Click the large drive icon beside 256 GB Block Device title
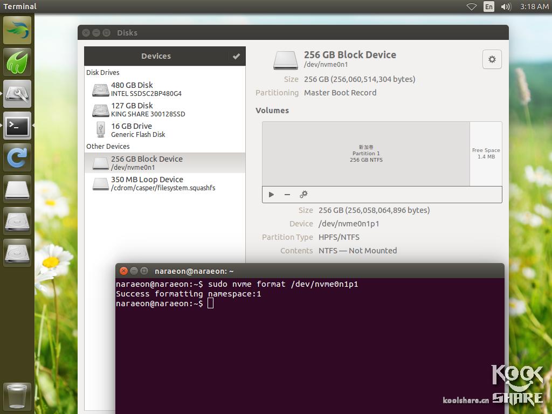 pos(286,60)
